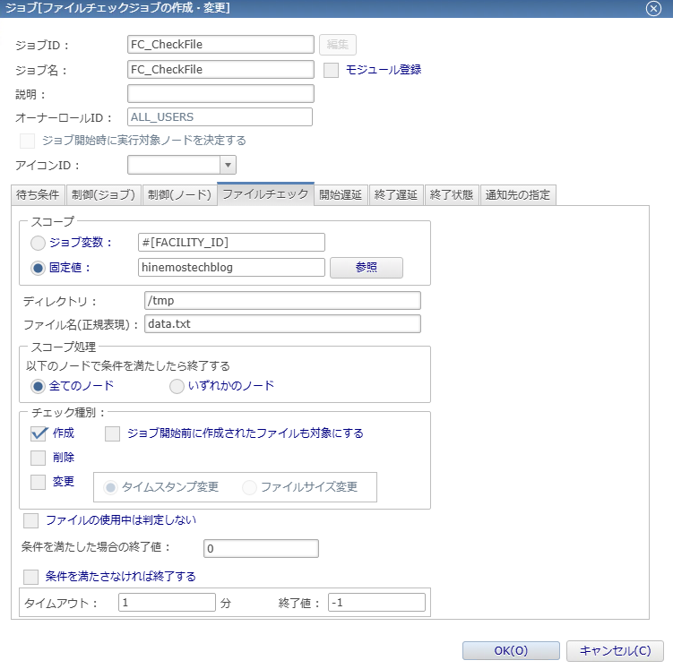Open the 通知先の指定 tab
Image resolution: width=673 pixels, height=669 pixels.
pyautogui.click(x=517, y=194)
